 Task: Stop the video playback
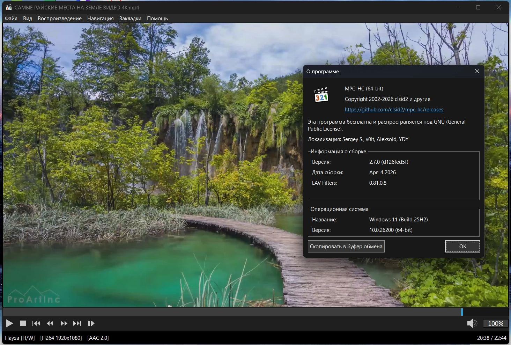23,323
